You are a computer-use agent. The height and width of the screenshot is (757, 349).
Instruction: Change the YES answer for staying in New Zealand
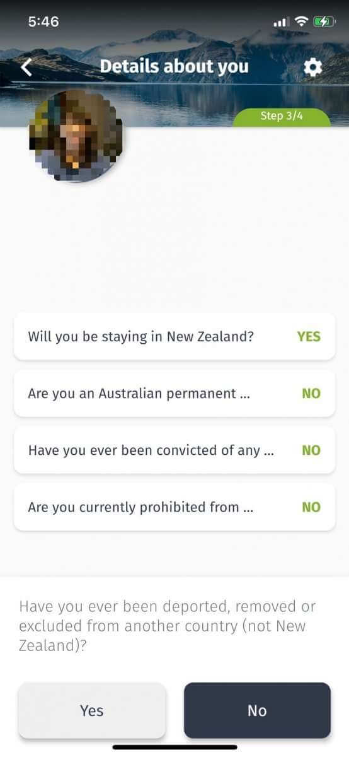pos(309,336)
